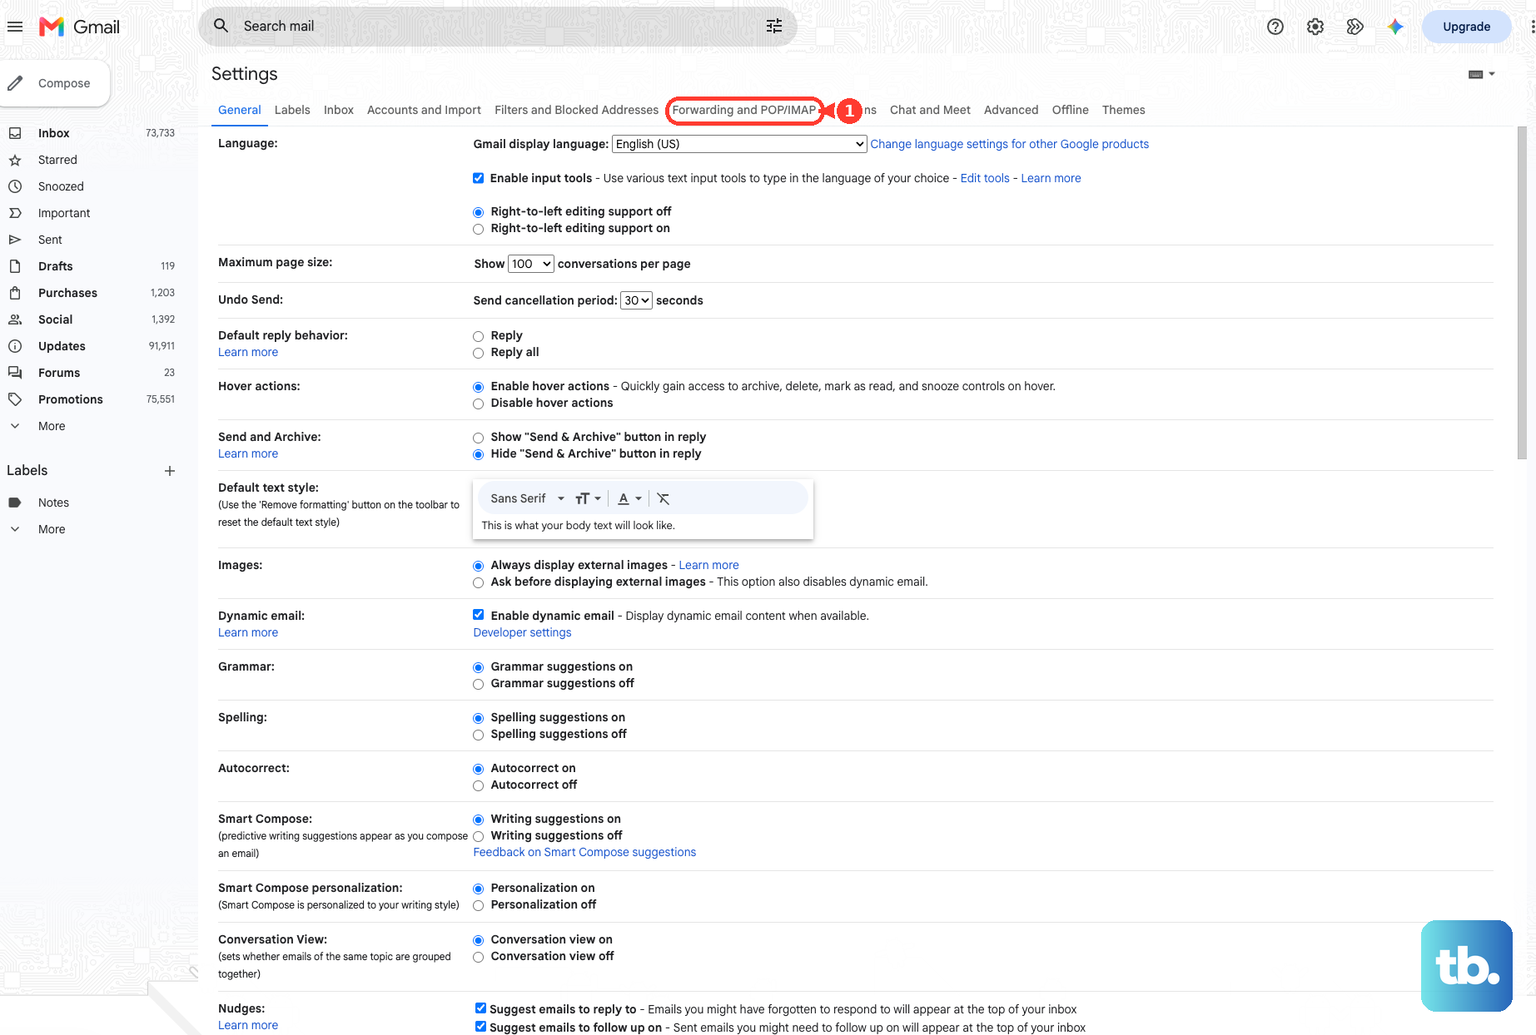Click the remove formatting icon
1536x1035 pixels.
pos(664,498)
